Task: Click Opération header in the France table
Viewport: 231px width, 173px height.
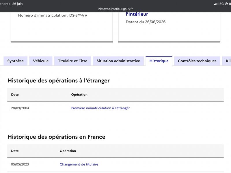Action: pos(68,151)
